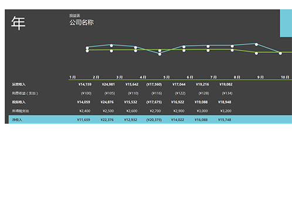Select the 公司名称 company name title

point(82,22)
